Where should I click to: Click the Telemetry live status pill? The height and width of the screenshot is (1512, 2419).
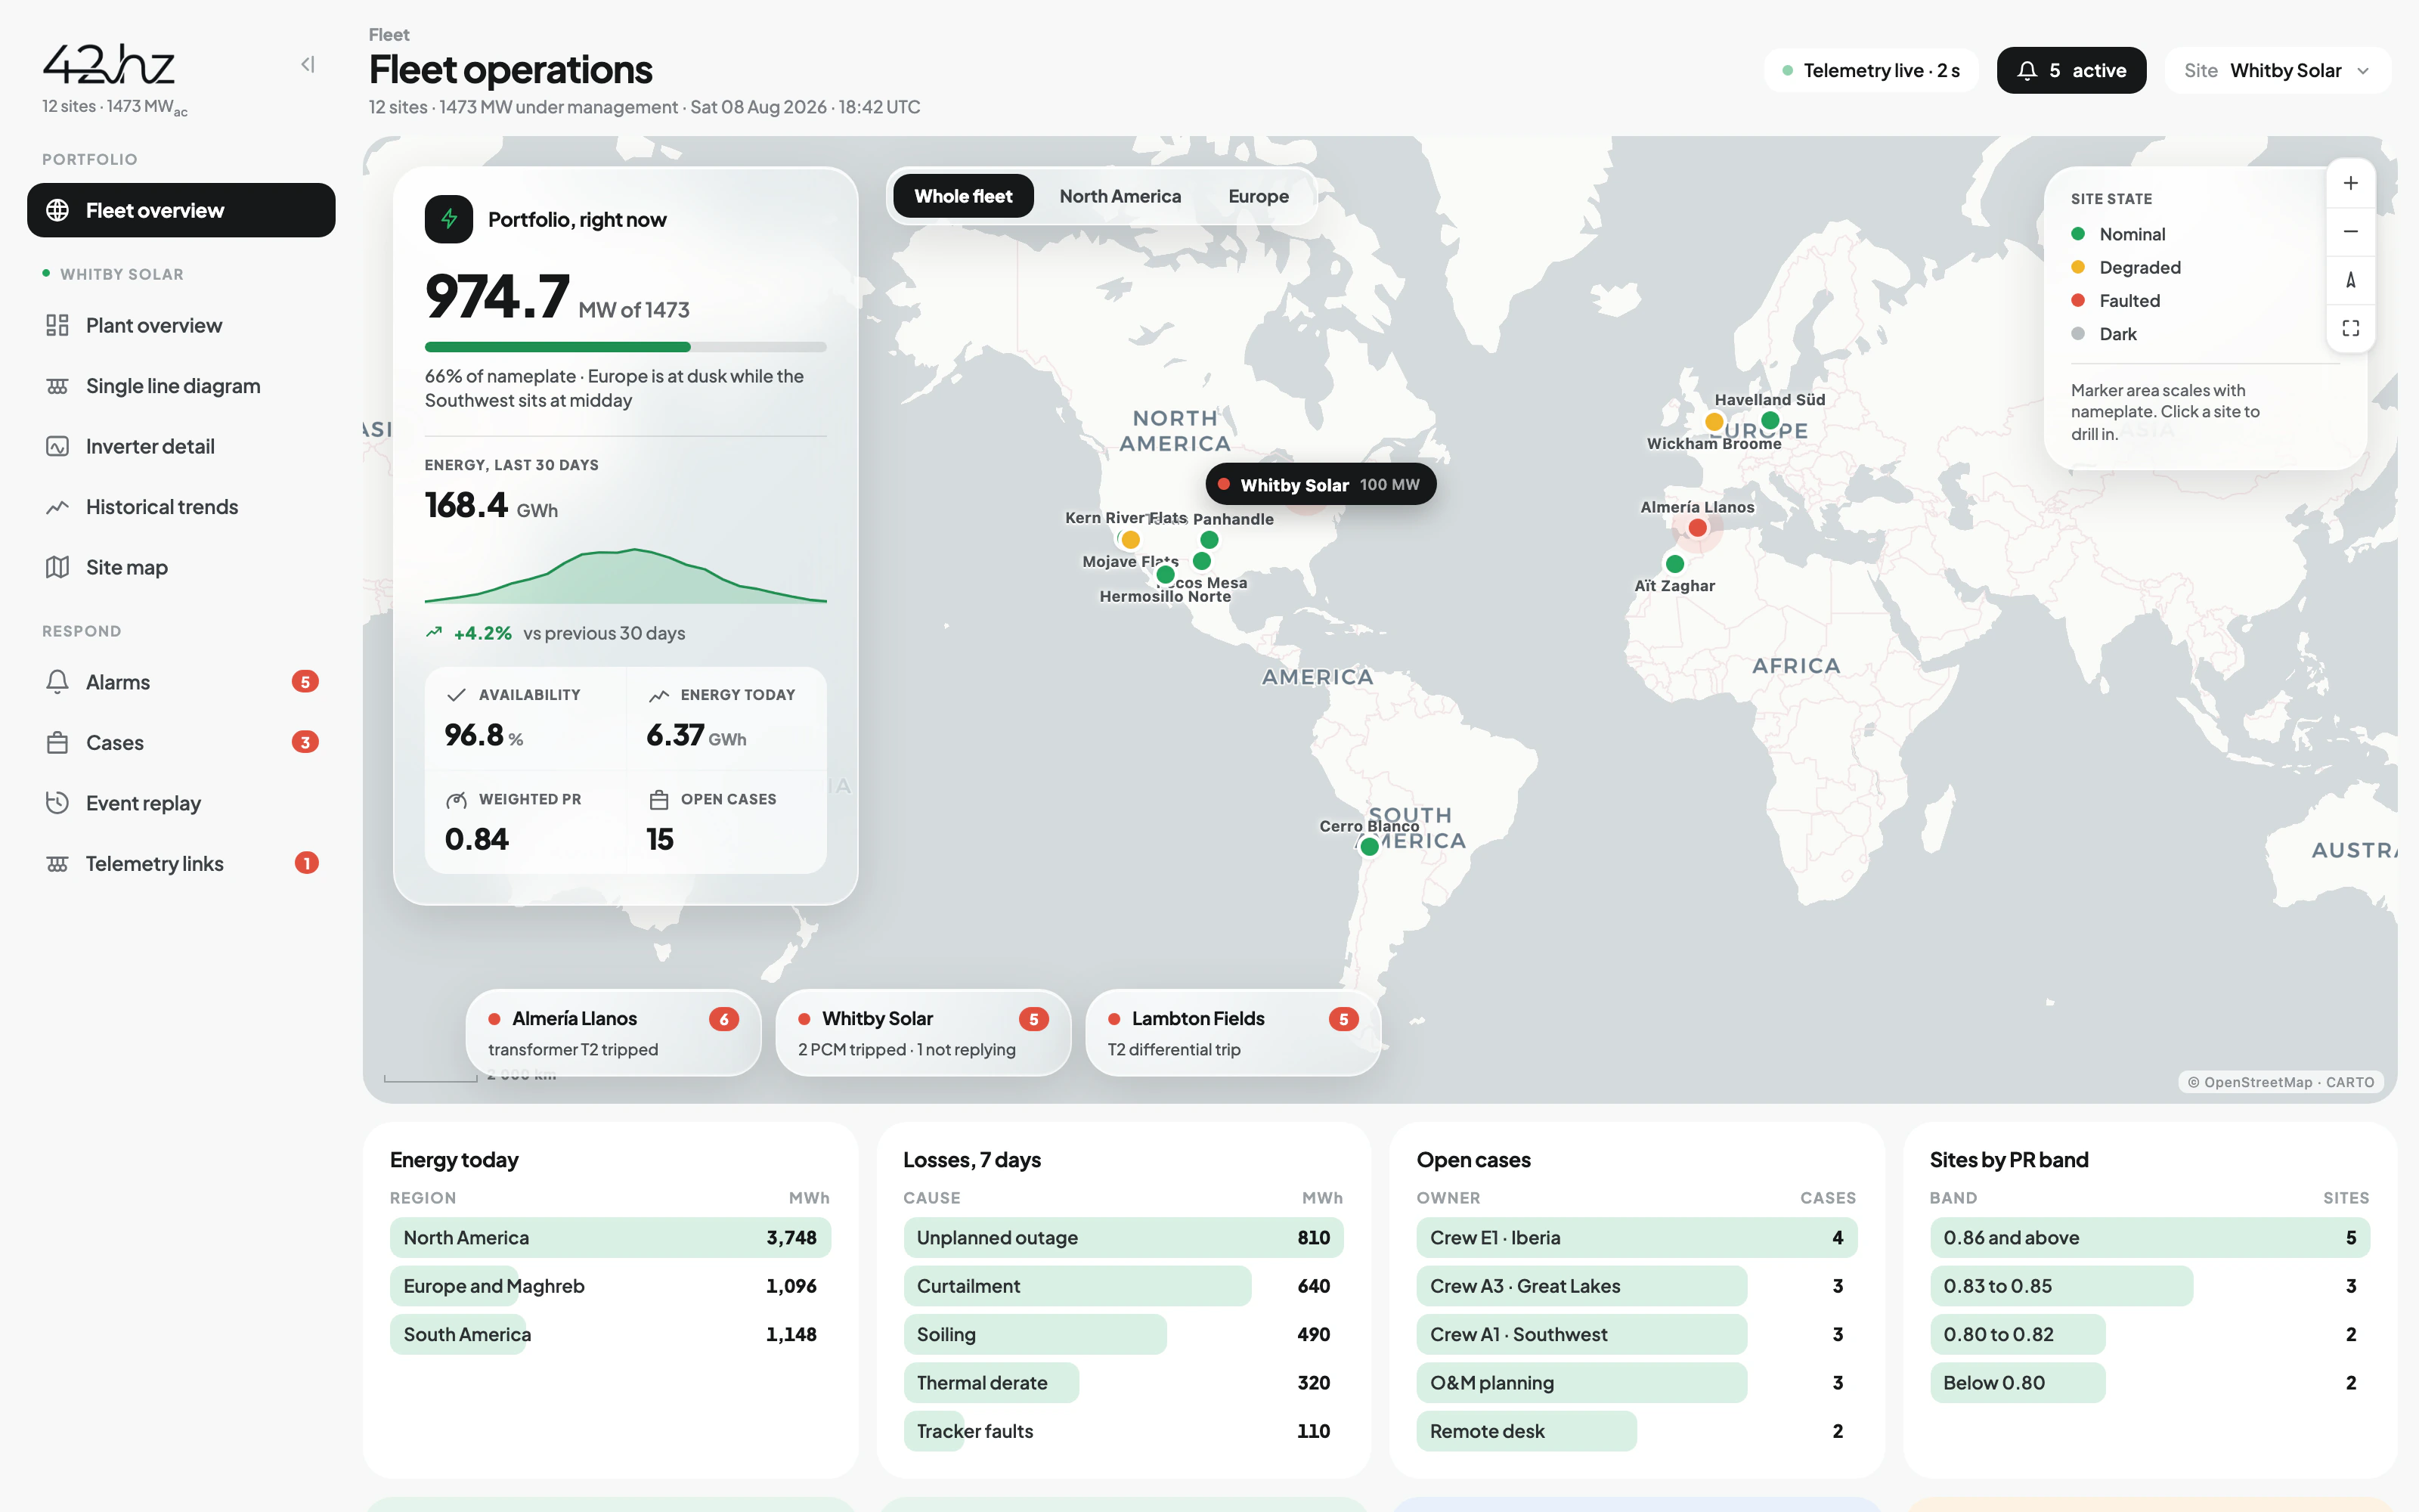tap(1870, 70)
